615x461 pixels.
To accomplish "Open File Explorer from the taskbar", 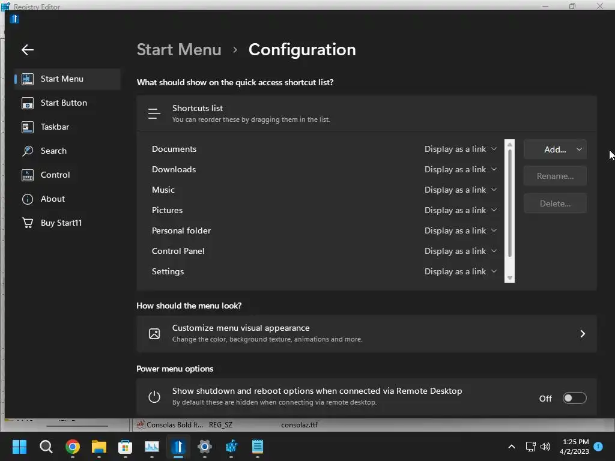I will click(99, 447).
